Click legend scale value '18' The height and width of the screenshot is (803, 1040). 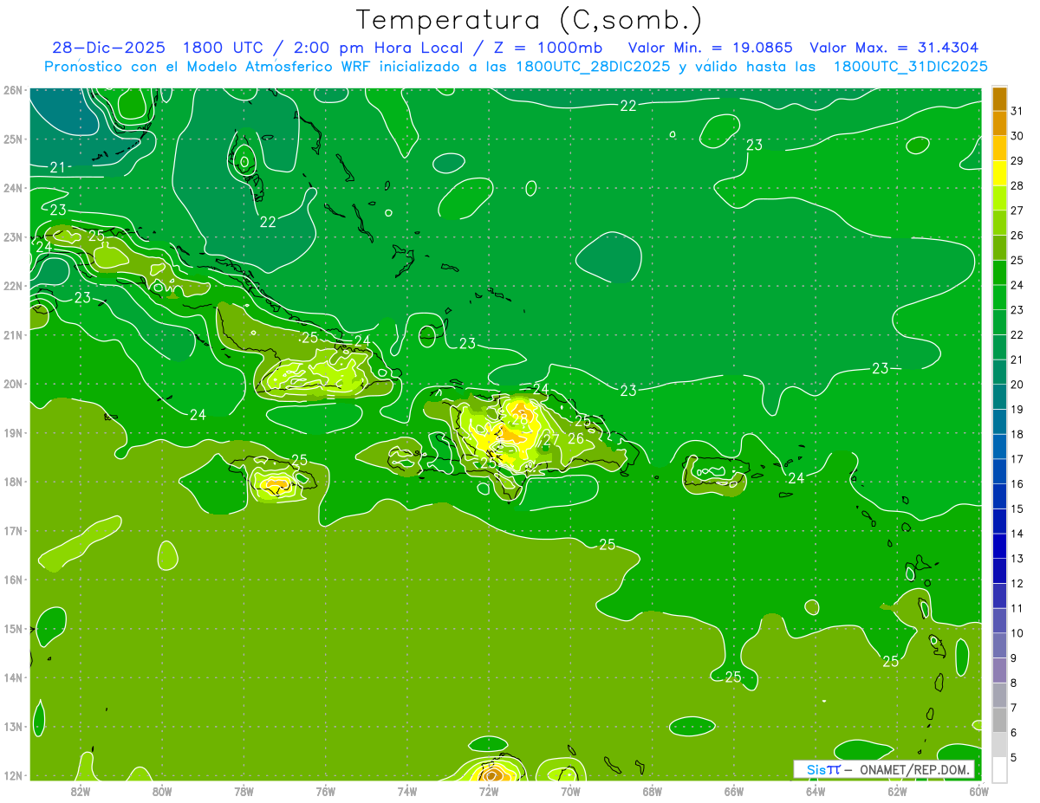click(1017, 434)
